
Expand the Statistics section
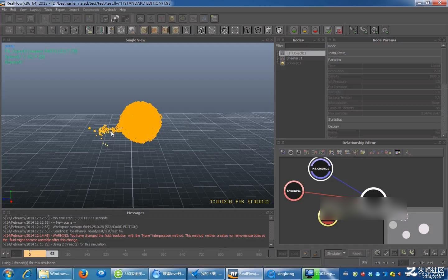pyautogui.click(x=384, y=119)
